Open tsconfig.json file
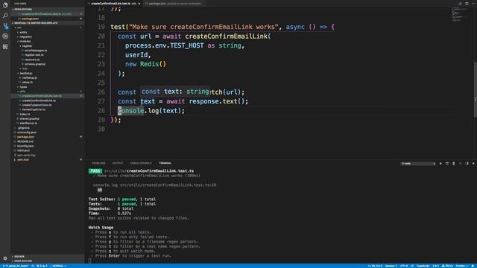This screenshot has width=477, height=268. tap(25, 146)
